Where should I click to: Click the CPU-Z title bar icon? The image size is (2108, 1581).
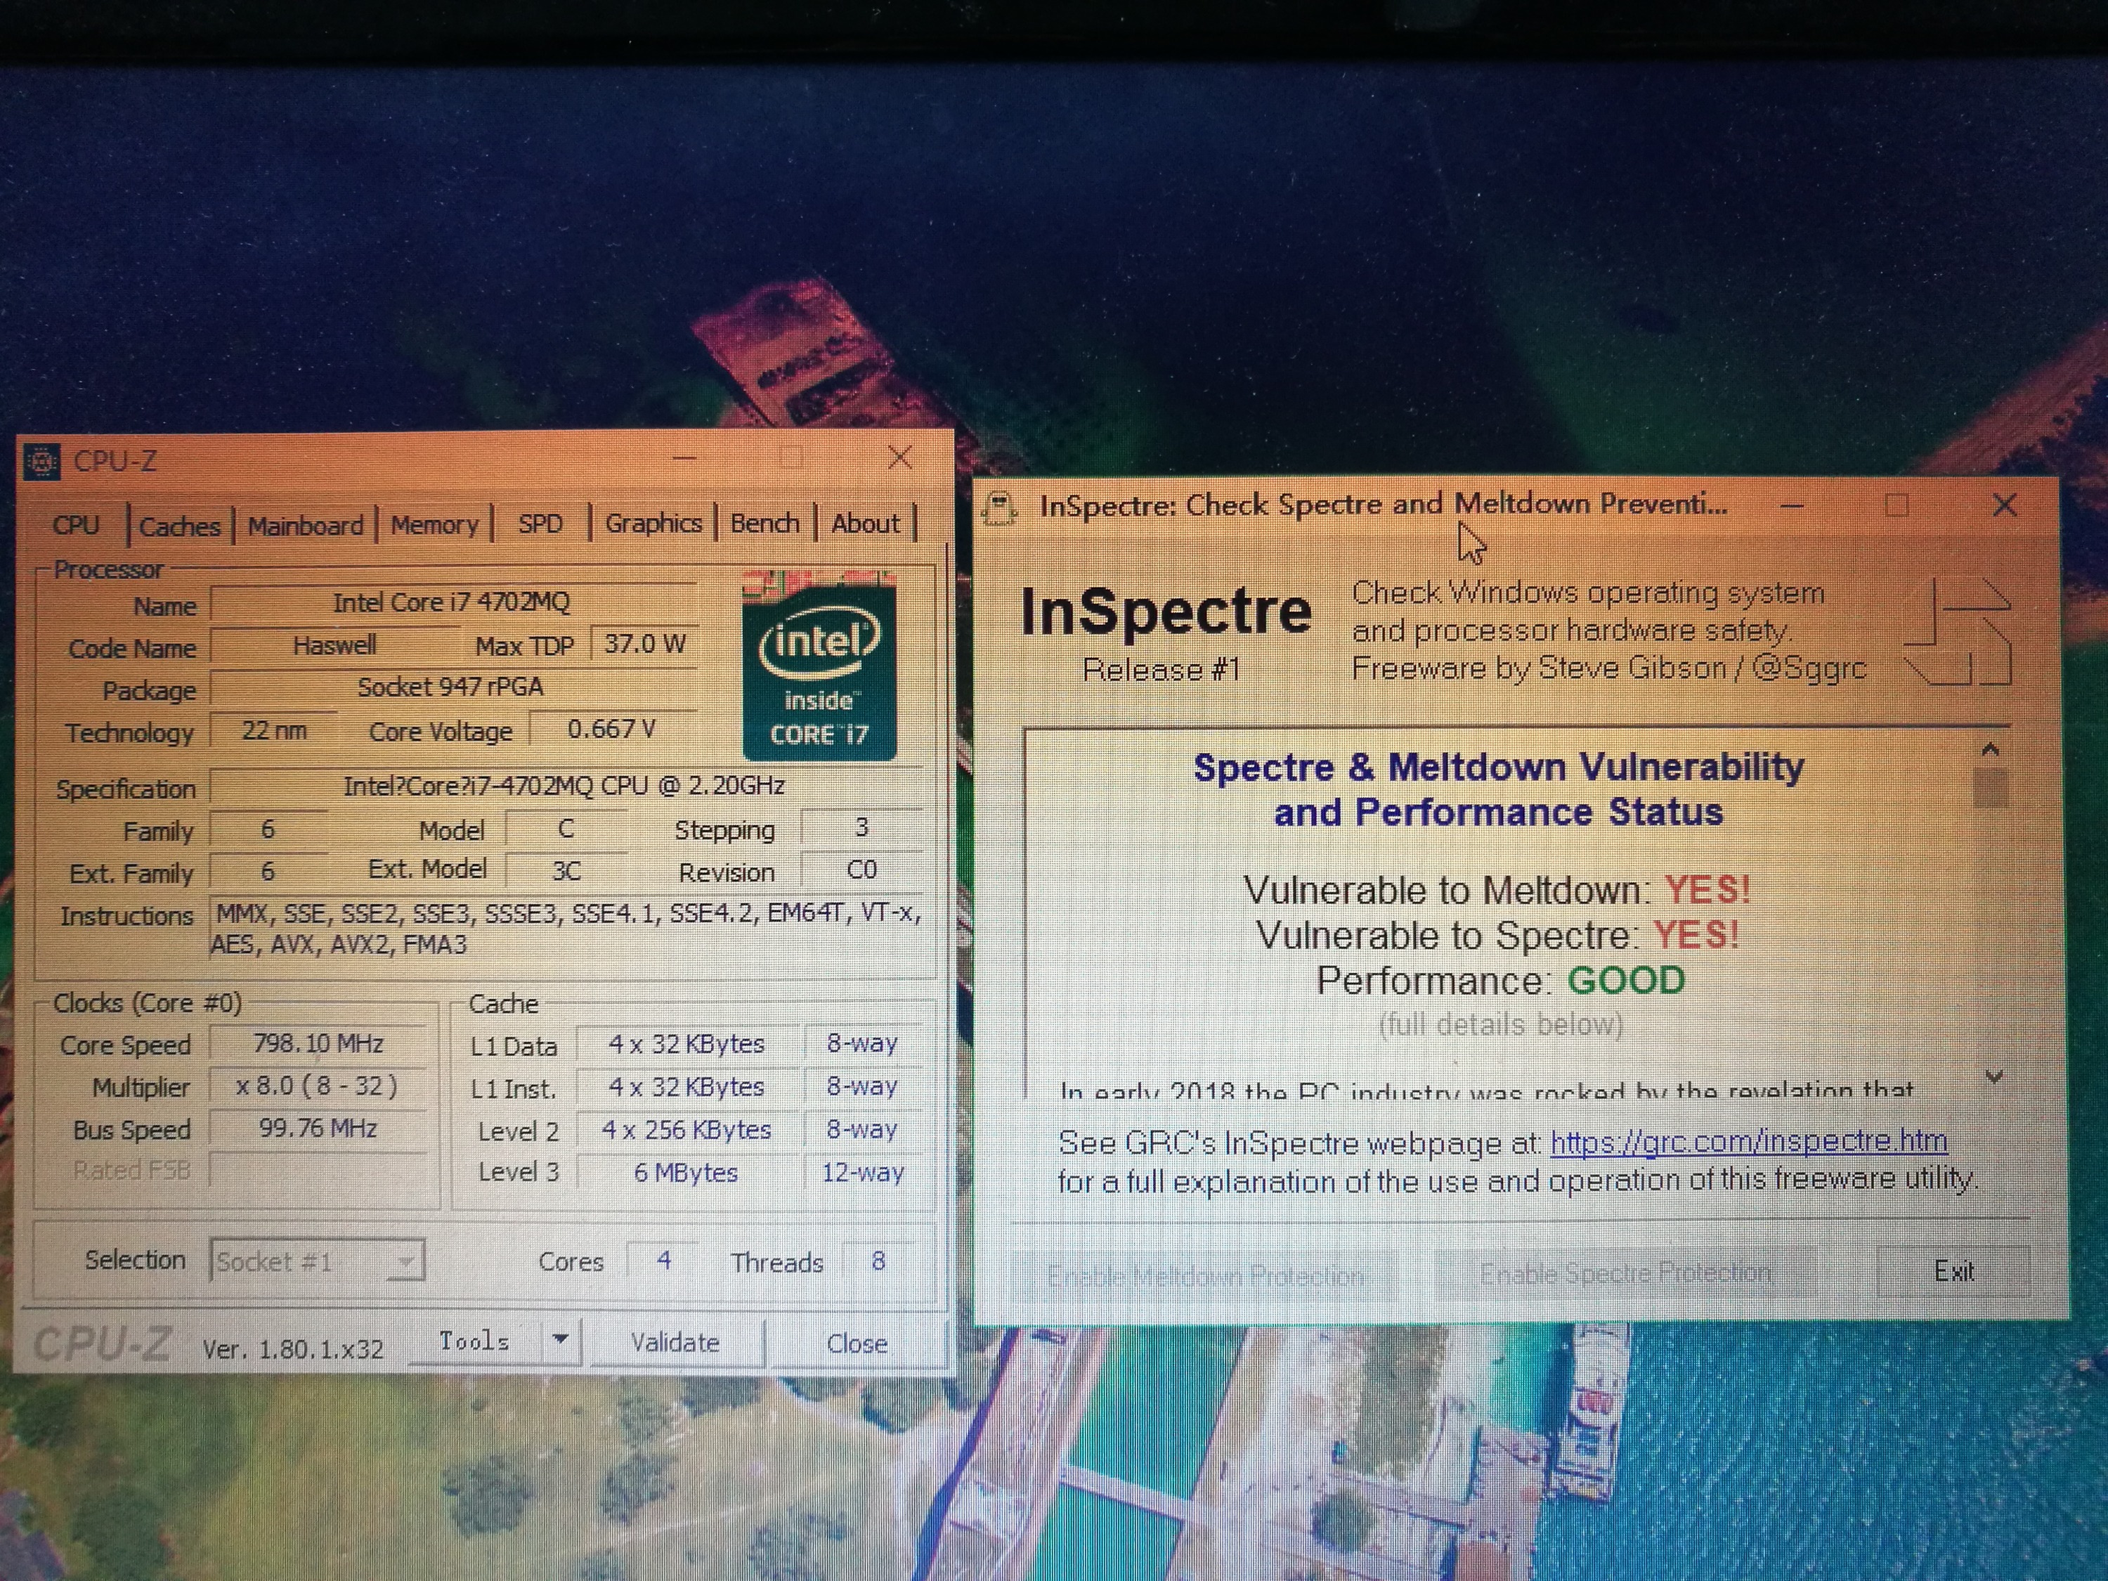[x=41, y=461]
